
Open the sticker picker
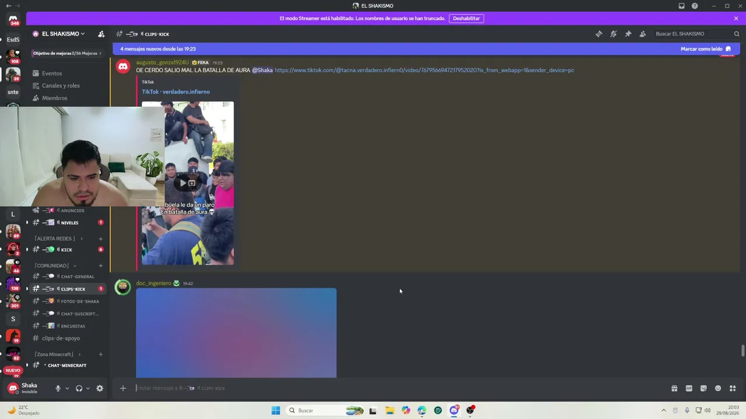pos(703,388)
